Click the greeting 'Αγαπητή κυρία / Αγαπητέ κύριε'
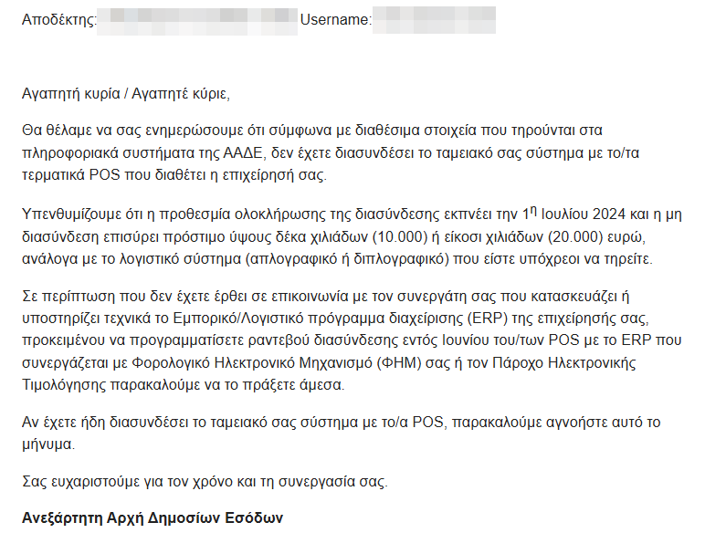The height and width of the screenshot is (533, 705). point(125,94)
